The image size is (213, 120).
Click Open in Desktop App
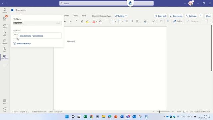pyautogui.click(x=101, y=16)
